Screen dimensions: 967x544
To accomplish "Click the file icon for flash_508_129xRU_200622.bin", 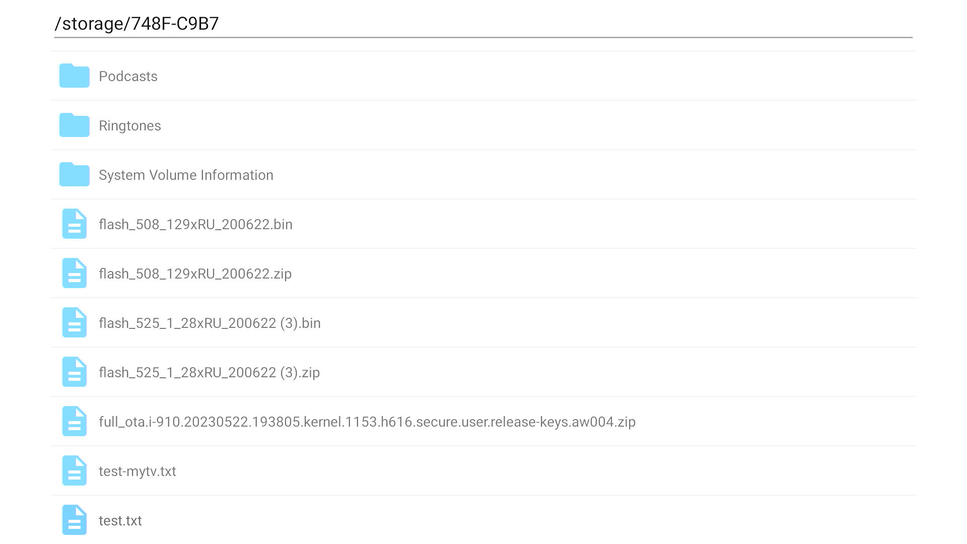I will point(75,224).
